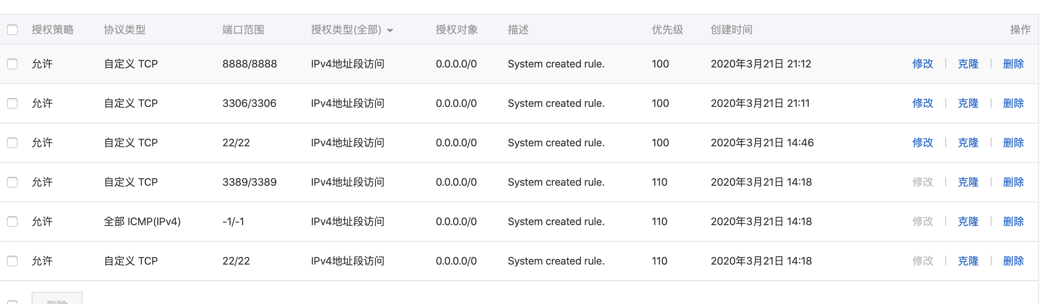Select the checkbox for port 3389/3389 rule

(12, 182)
